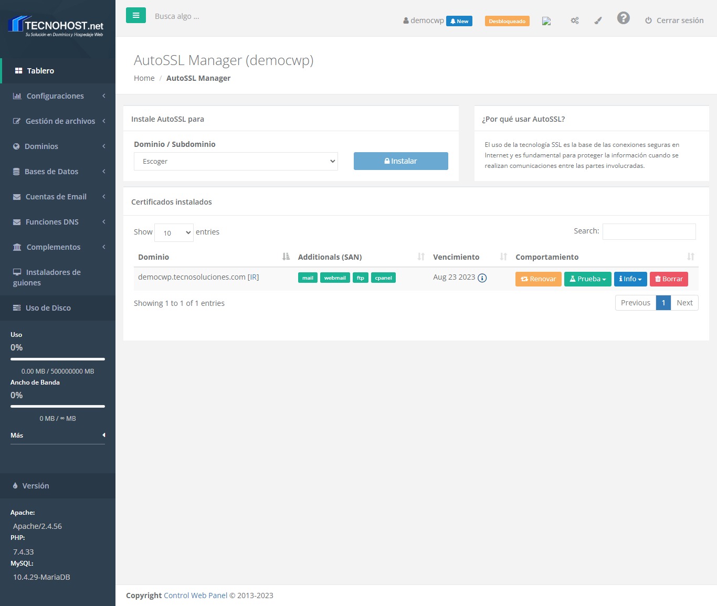Open the Show entries count dropdown
Viewport: 717px width, 606px height.
click(x=174, y=233)
